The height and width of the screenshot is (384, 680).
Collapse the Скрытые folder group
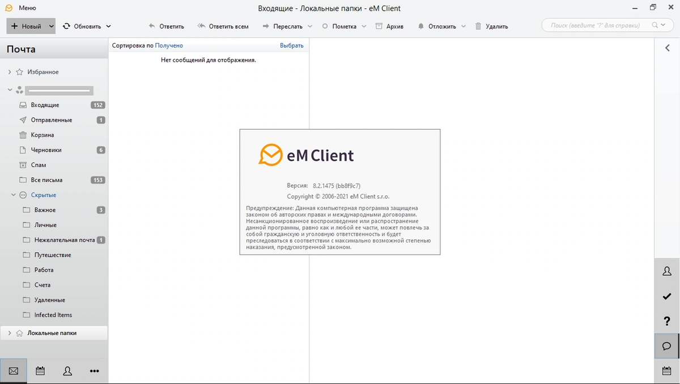pos(13,195)
